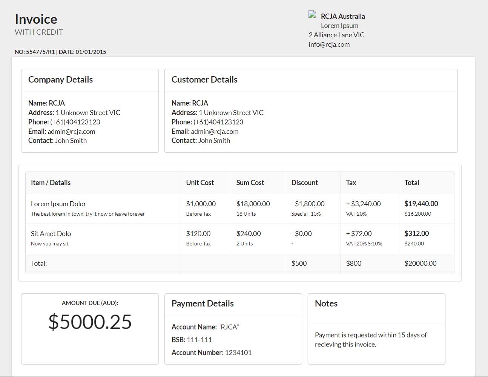Click the info@rcja.com email link
The height and width of the screenshot is (377, 488).
329,44
